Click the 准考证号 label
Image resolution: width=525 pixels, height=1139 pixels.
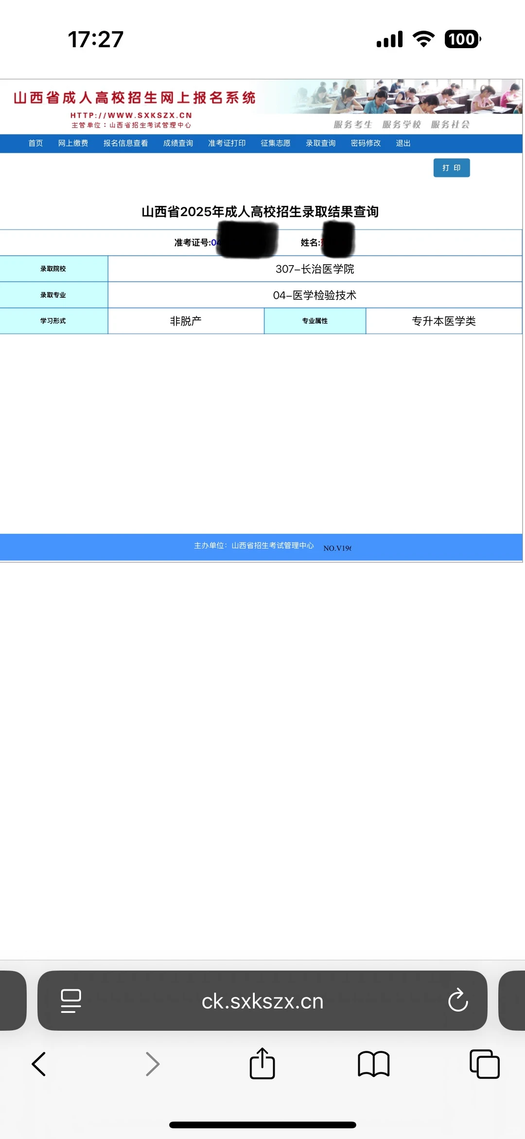coord(192,242)
